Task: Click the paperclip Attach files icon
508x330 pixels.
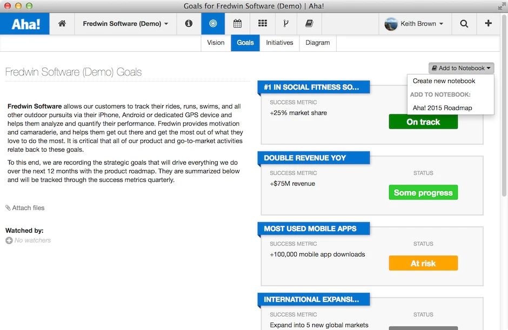Action: point(8,208)
